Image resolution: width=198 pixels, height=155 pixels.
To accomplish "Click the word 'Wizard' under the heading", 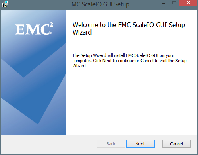I will coord(82,32).
